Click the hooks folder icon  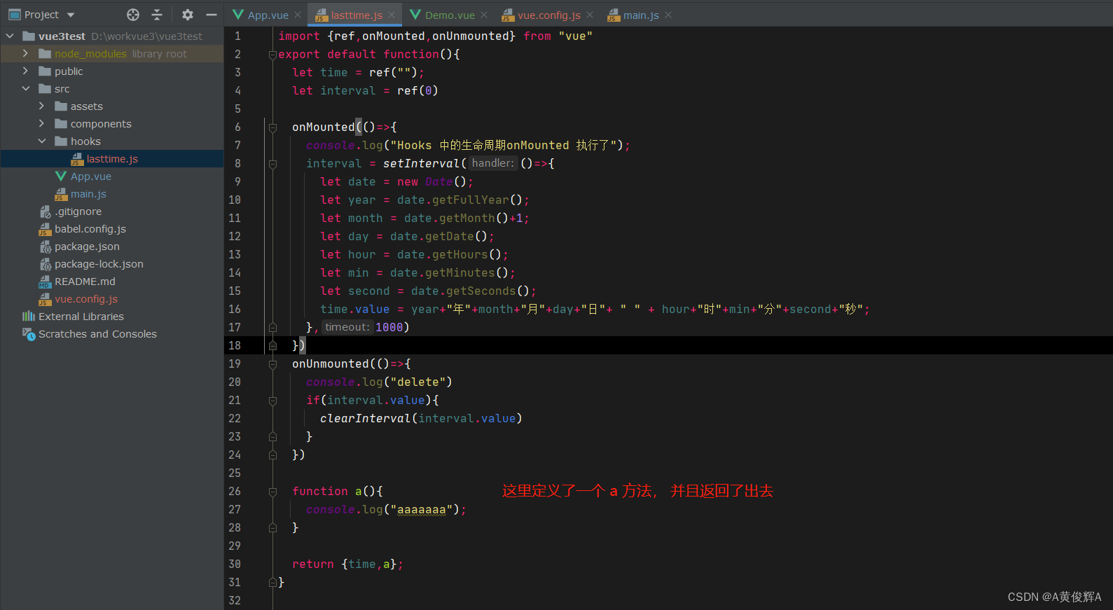pyautogui.click(x=61, y=141)
